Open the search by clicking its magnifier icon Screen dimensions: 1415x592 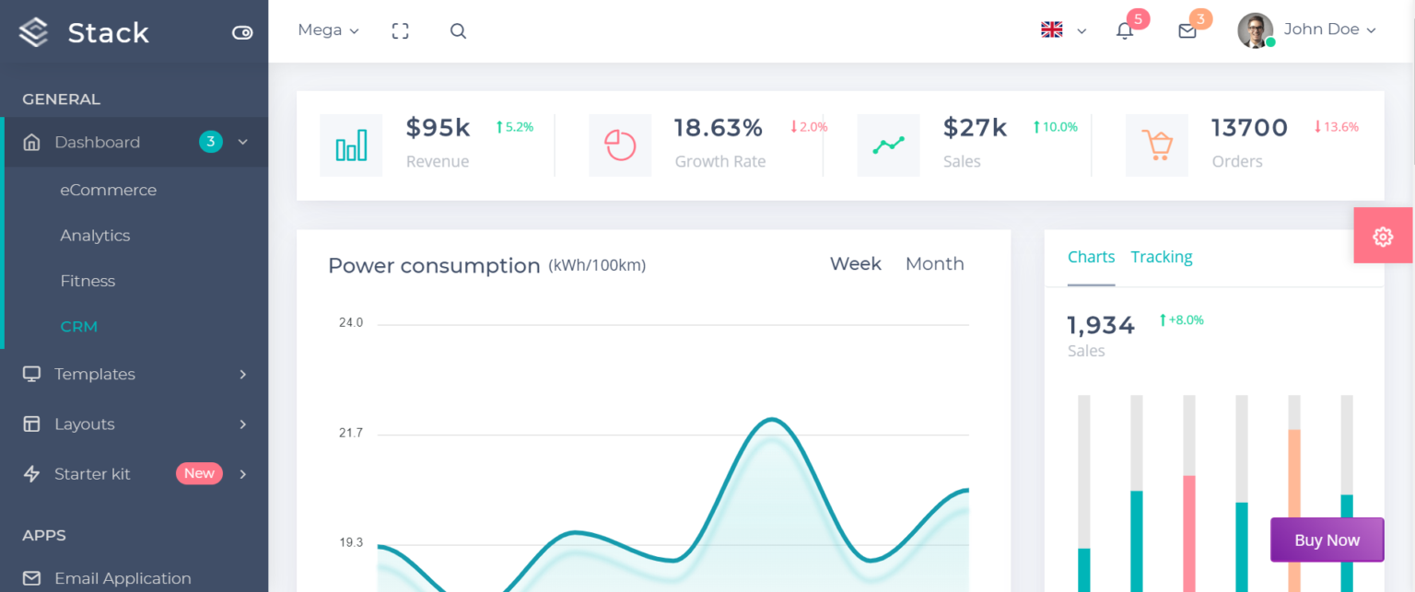458,30
